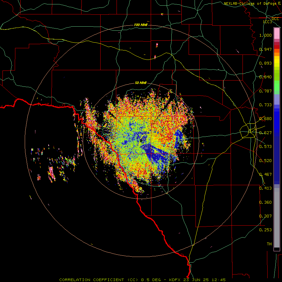The image size is (282, 282).
Task: Click the 0.520 color scale label
Action: 265,161
